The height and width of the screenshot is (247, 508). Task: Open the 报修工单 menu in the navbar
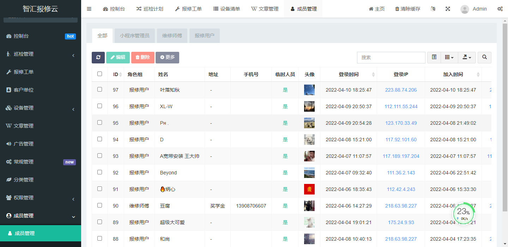pos(188,8)
